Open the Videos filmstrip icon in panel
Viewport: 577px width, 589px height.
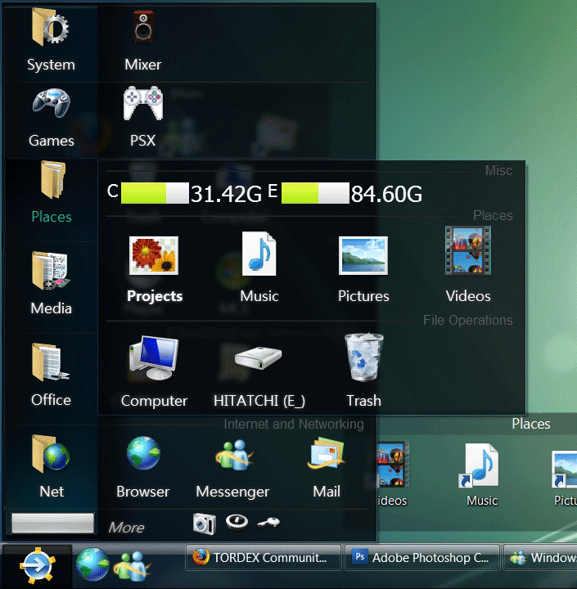pyautogui.click(x=468, y=252)
